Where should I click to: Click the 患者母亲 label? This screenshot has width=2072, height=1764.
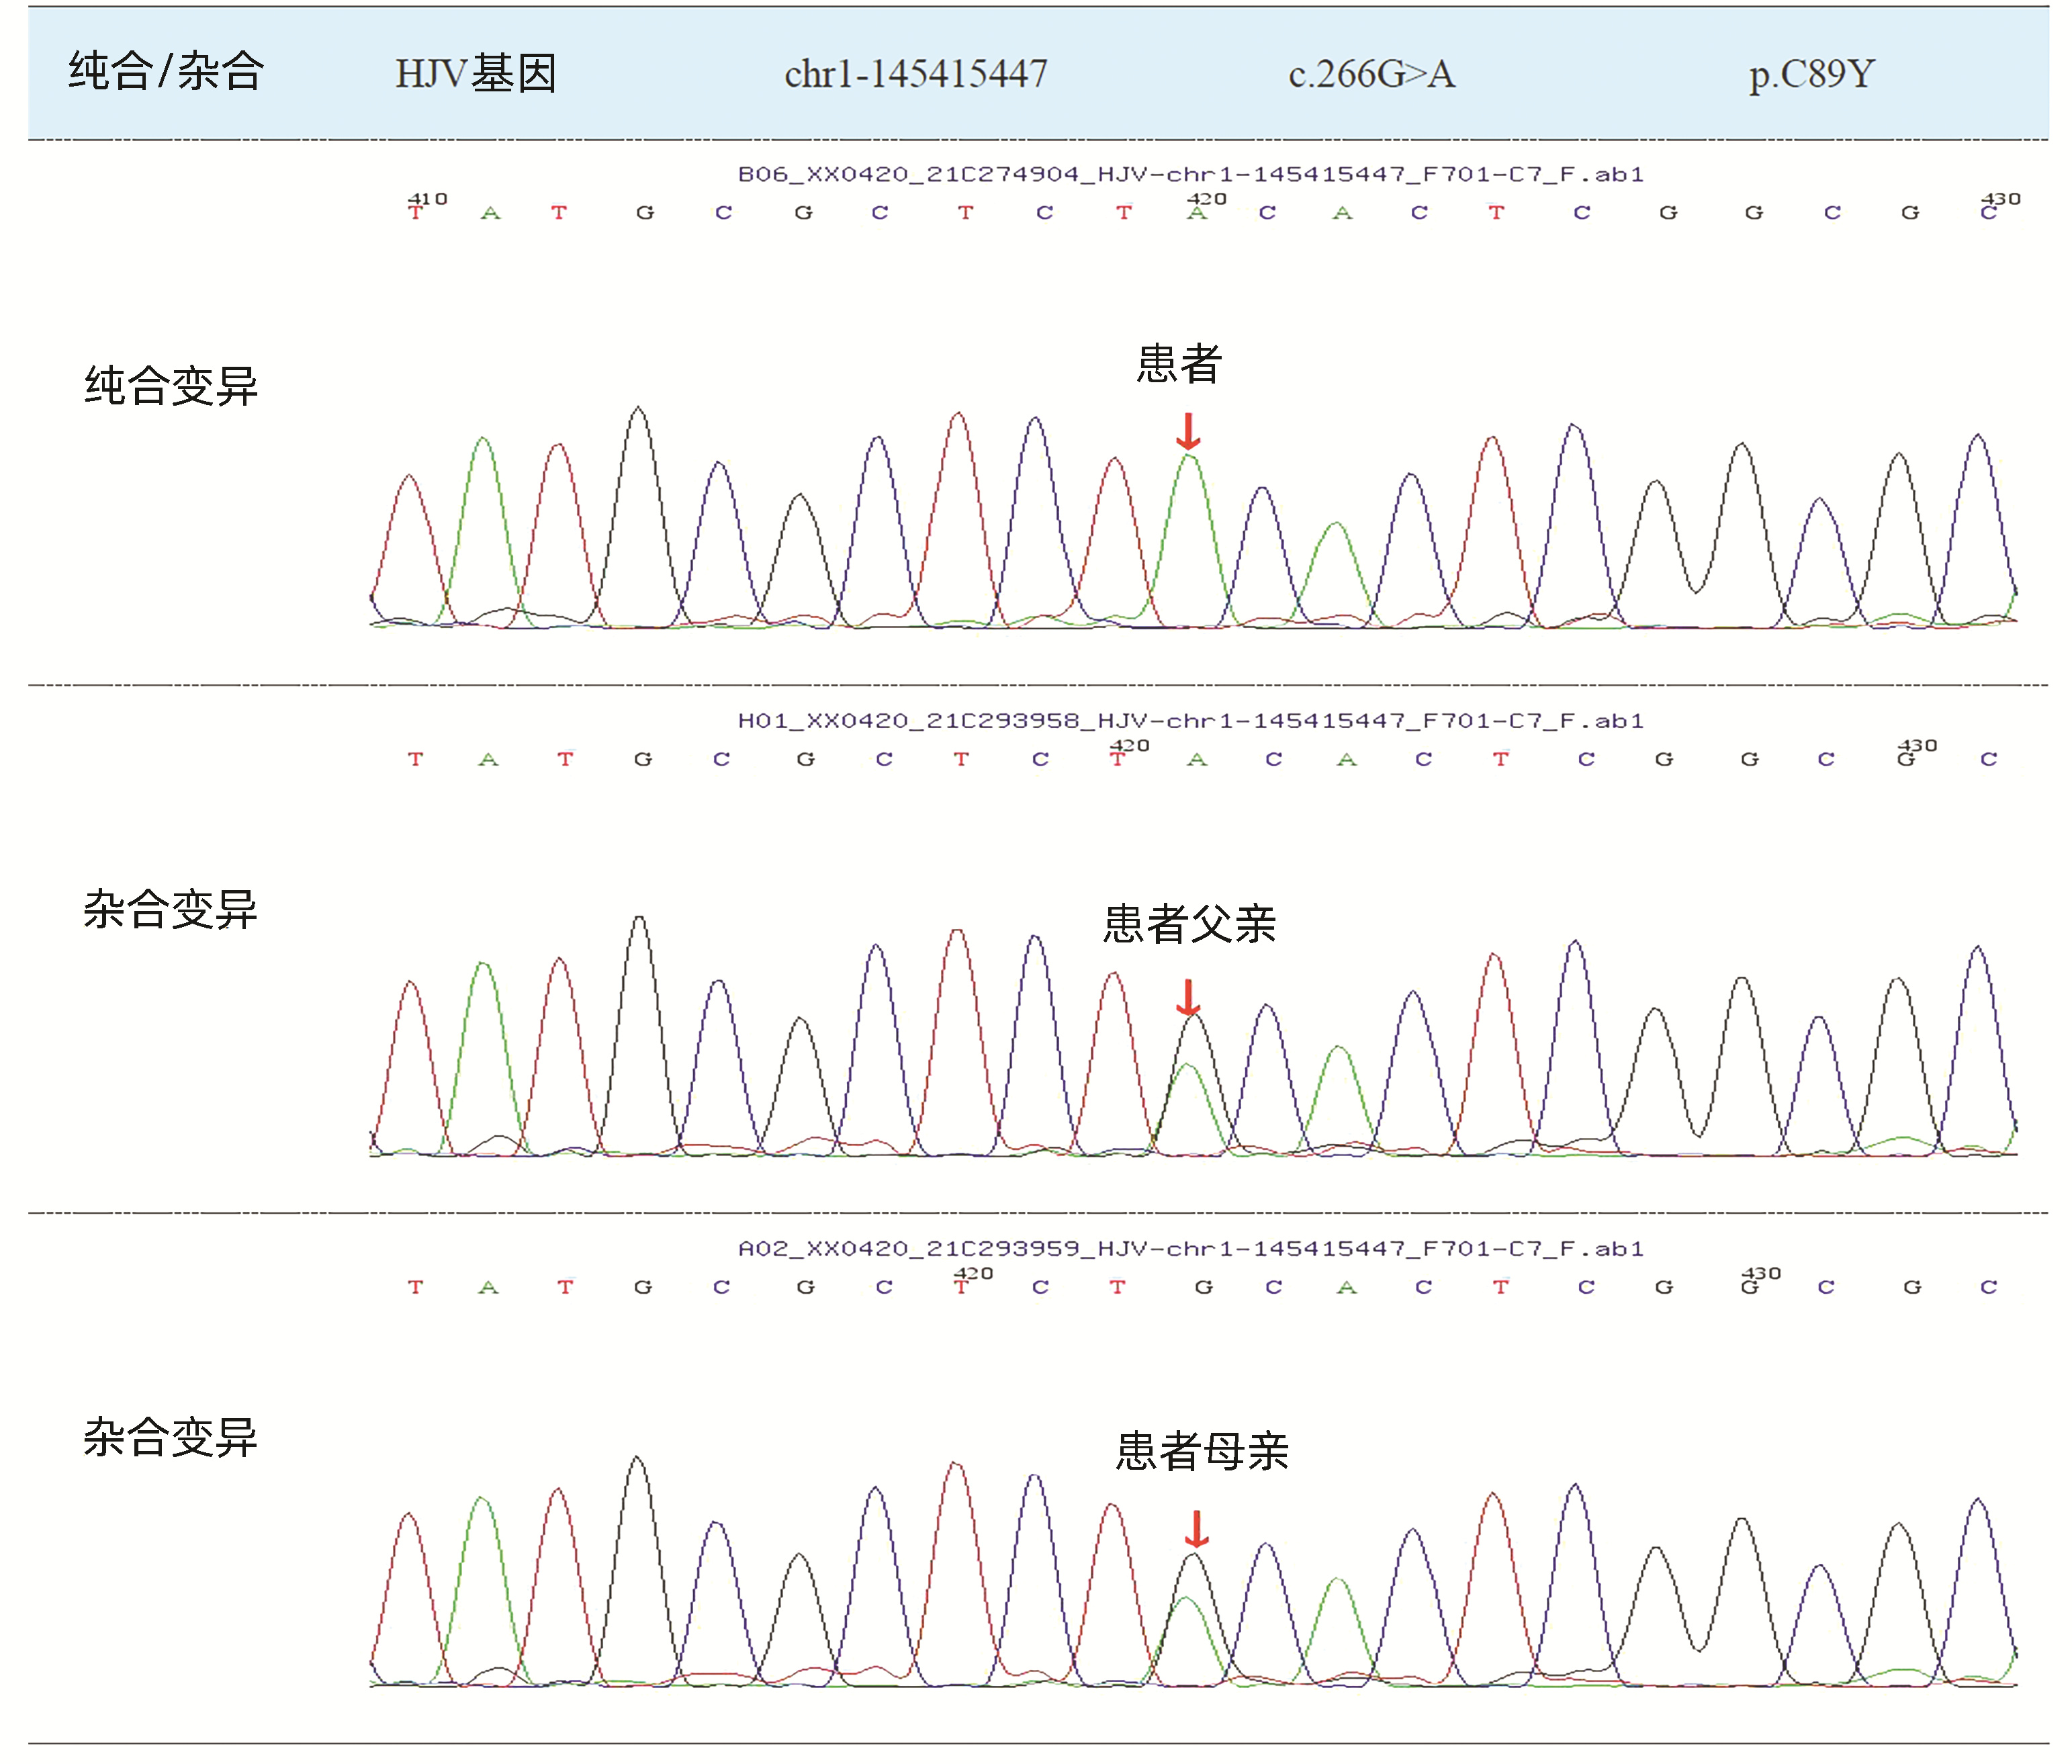tap(1202, 1451)
